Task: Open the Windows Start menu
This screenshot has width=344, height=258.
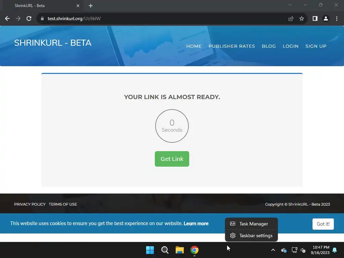Action: pos(150,250)
